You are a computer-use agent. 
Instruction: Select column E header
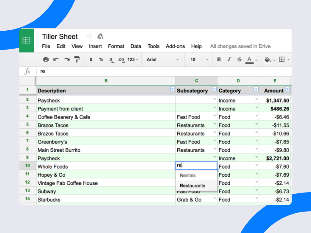click(275, 81)
